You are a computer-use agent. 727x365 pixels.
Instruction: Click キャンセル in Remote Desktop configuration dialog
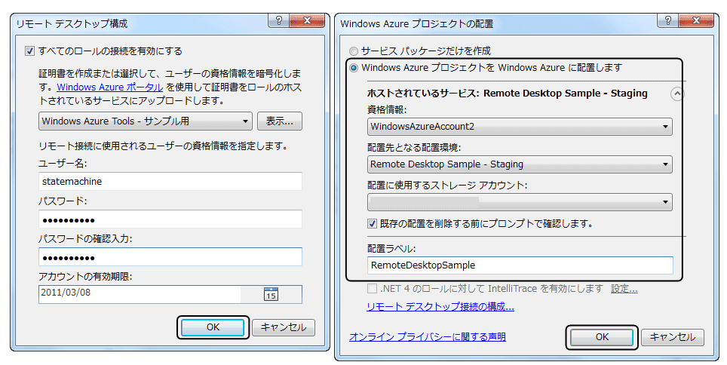click(x=284, y=327)
